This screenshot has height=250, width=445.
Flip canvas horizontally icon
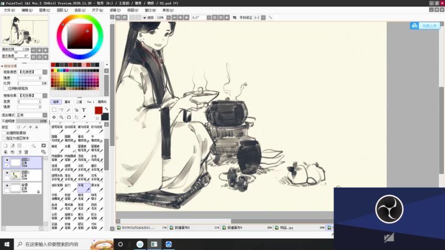235,18
